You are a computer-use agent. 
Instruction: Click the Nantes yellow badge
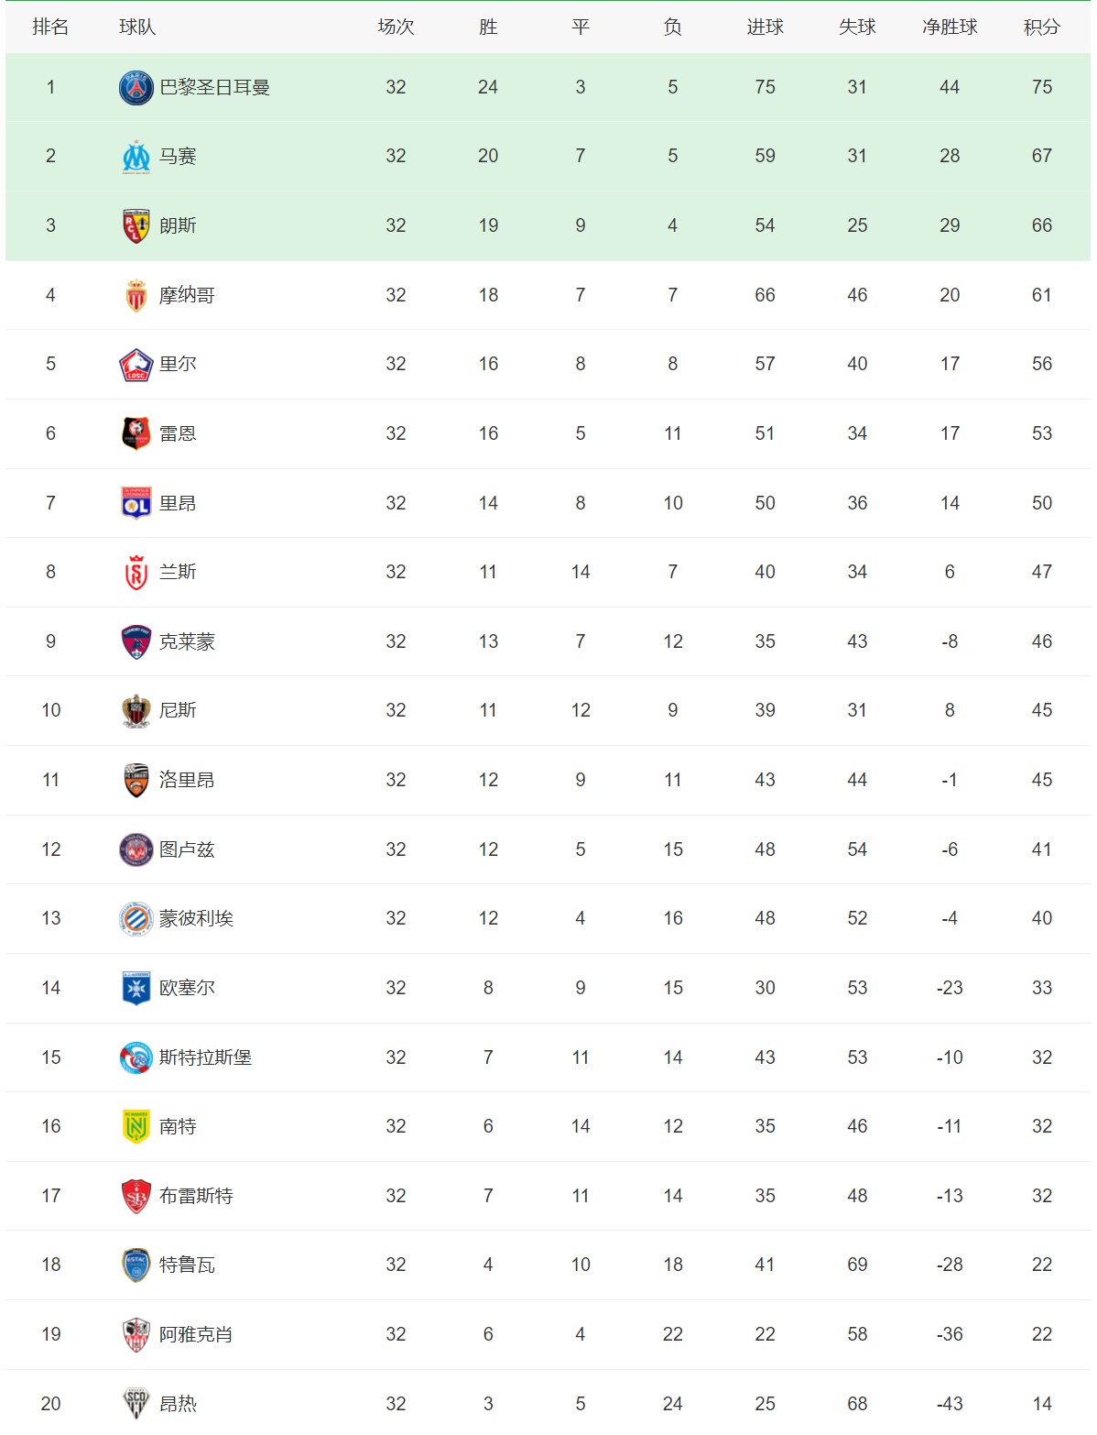click(136, 1126)
